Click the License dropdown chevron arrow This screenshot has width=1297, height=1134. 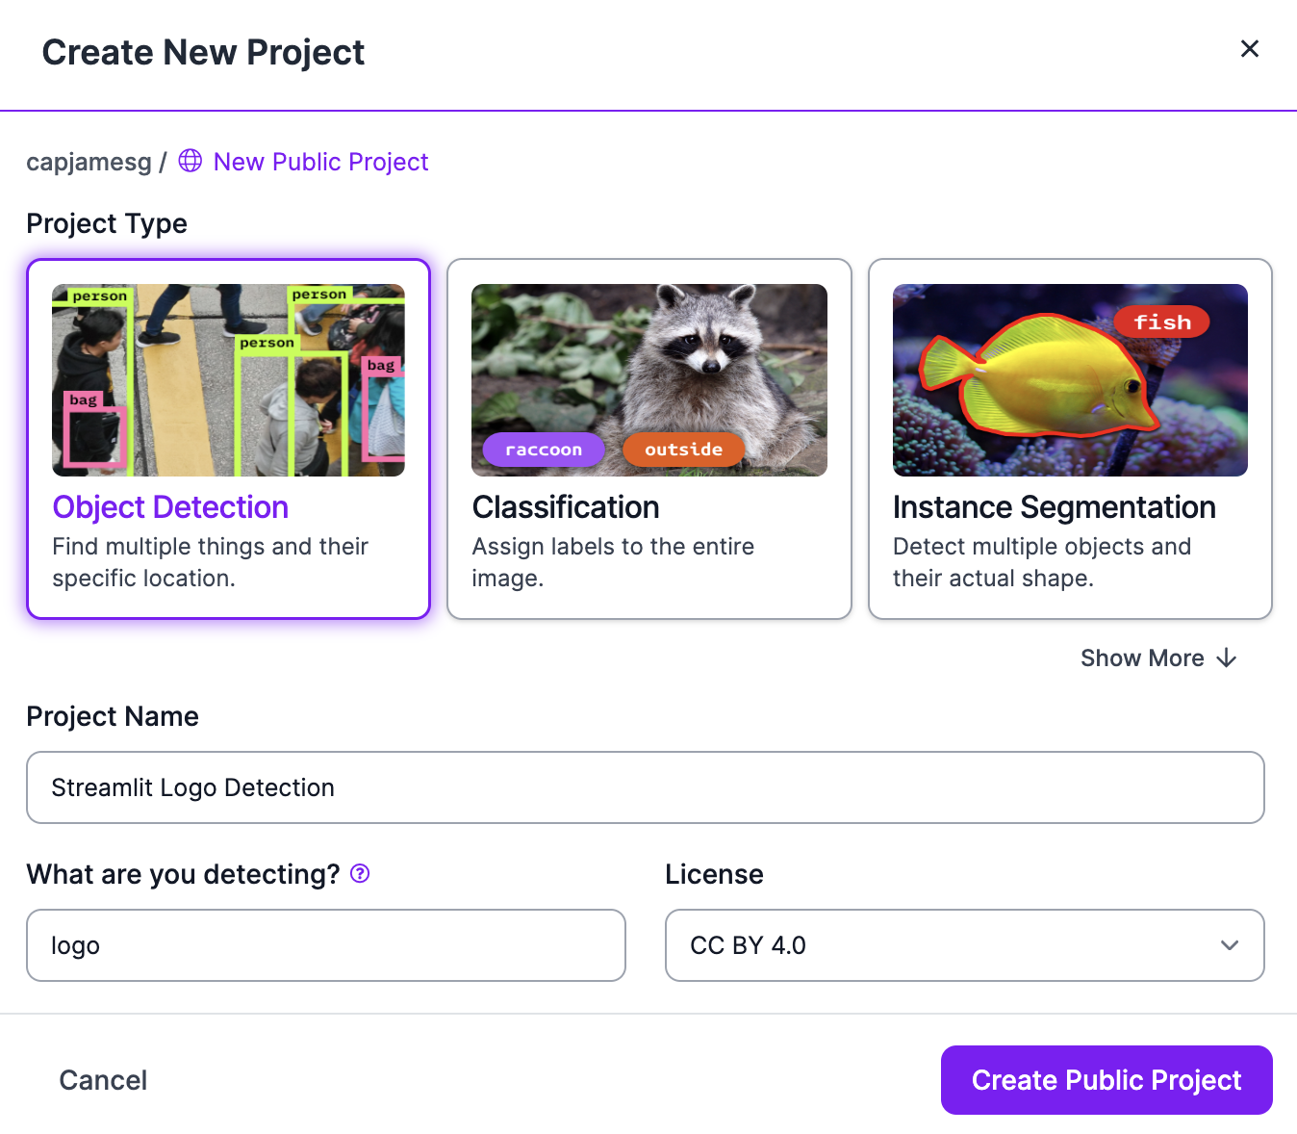pos(1229,945)
